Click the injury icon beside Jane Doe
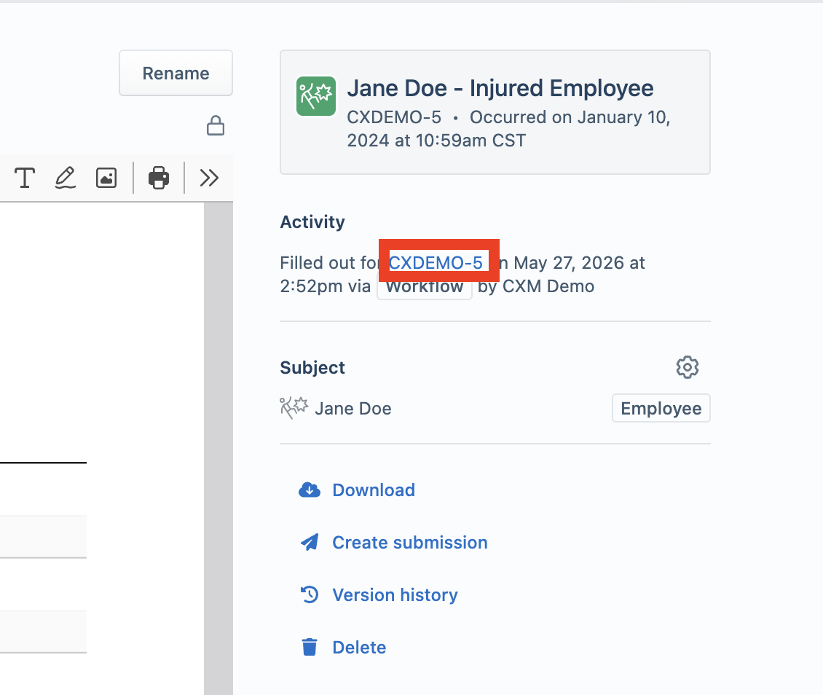Image resolution: width=823 pixels, height=695 pixels. (x=294, y=408)
